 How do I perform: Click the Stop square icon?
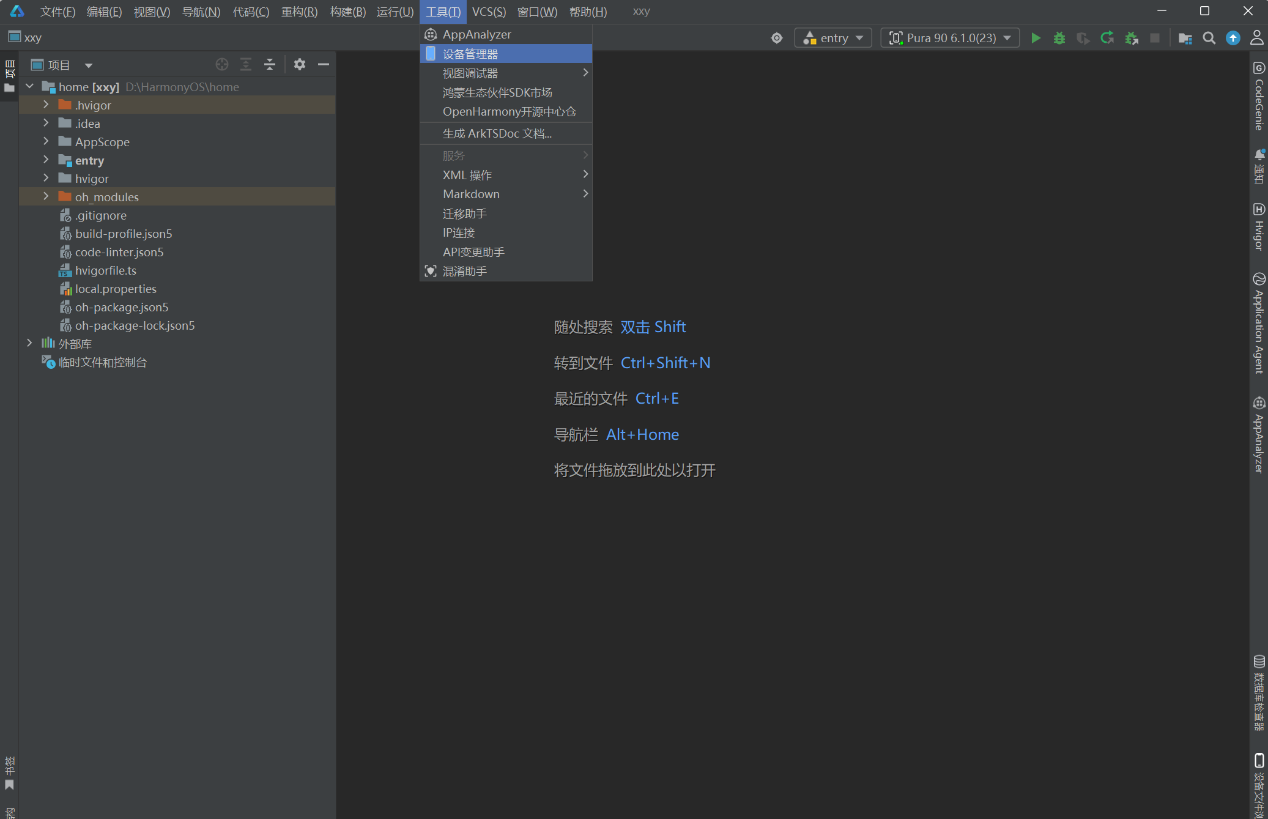coord(1155,38)
